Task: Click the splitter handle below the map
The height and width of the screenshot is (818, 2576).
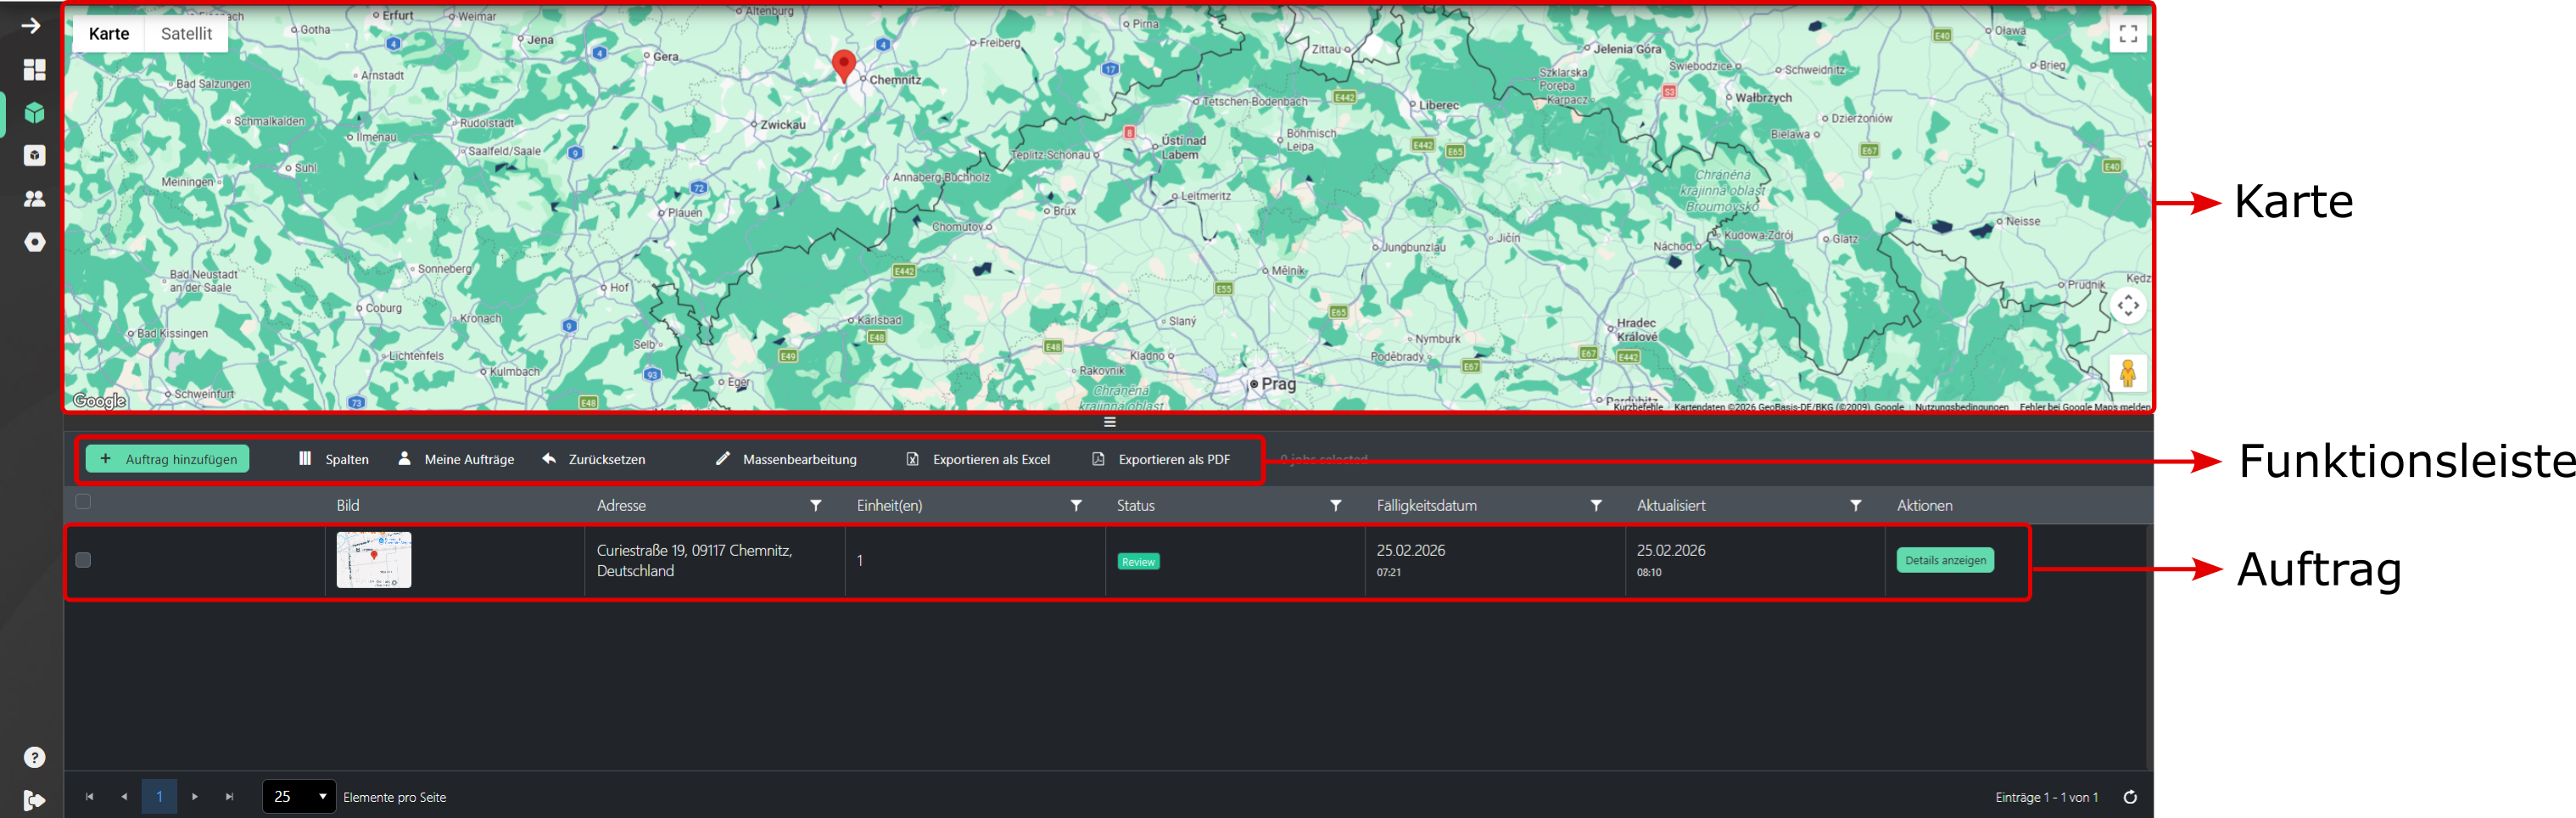Action: pos(1109,422)
